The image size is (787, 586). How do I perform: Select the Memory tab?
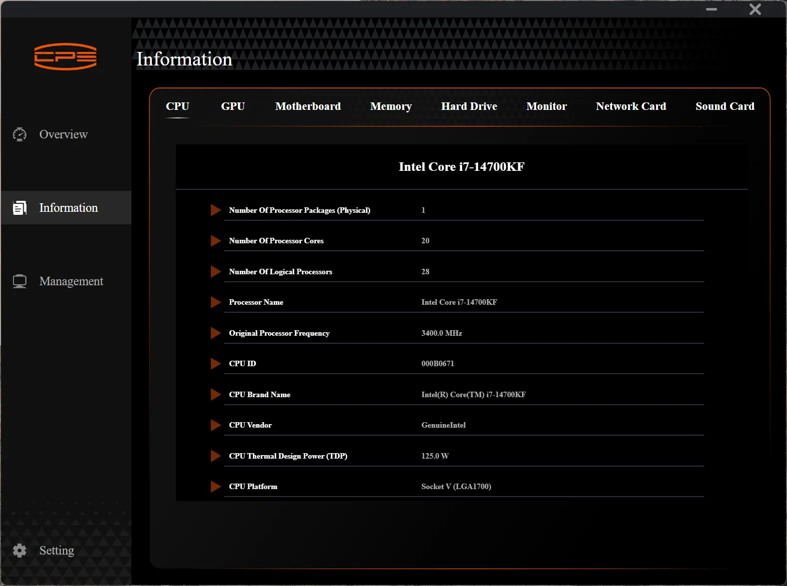(x=391, y=106)
